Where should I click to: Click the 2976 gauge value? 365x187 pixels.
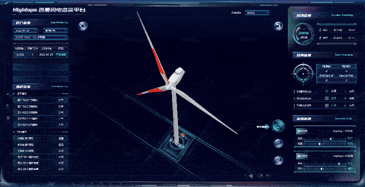point(303,33)
